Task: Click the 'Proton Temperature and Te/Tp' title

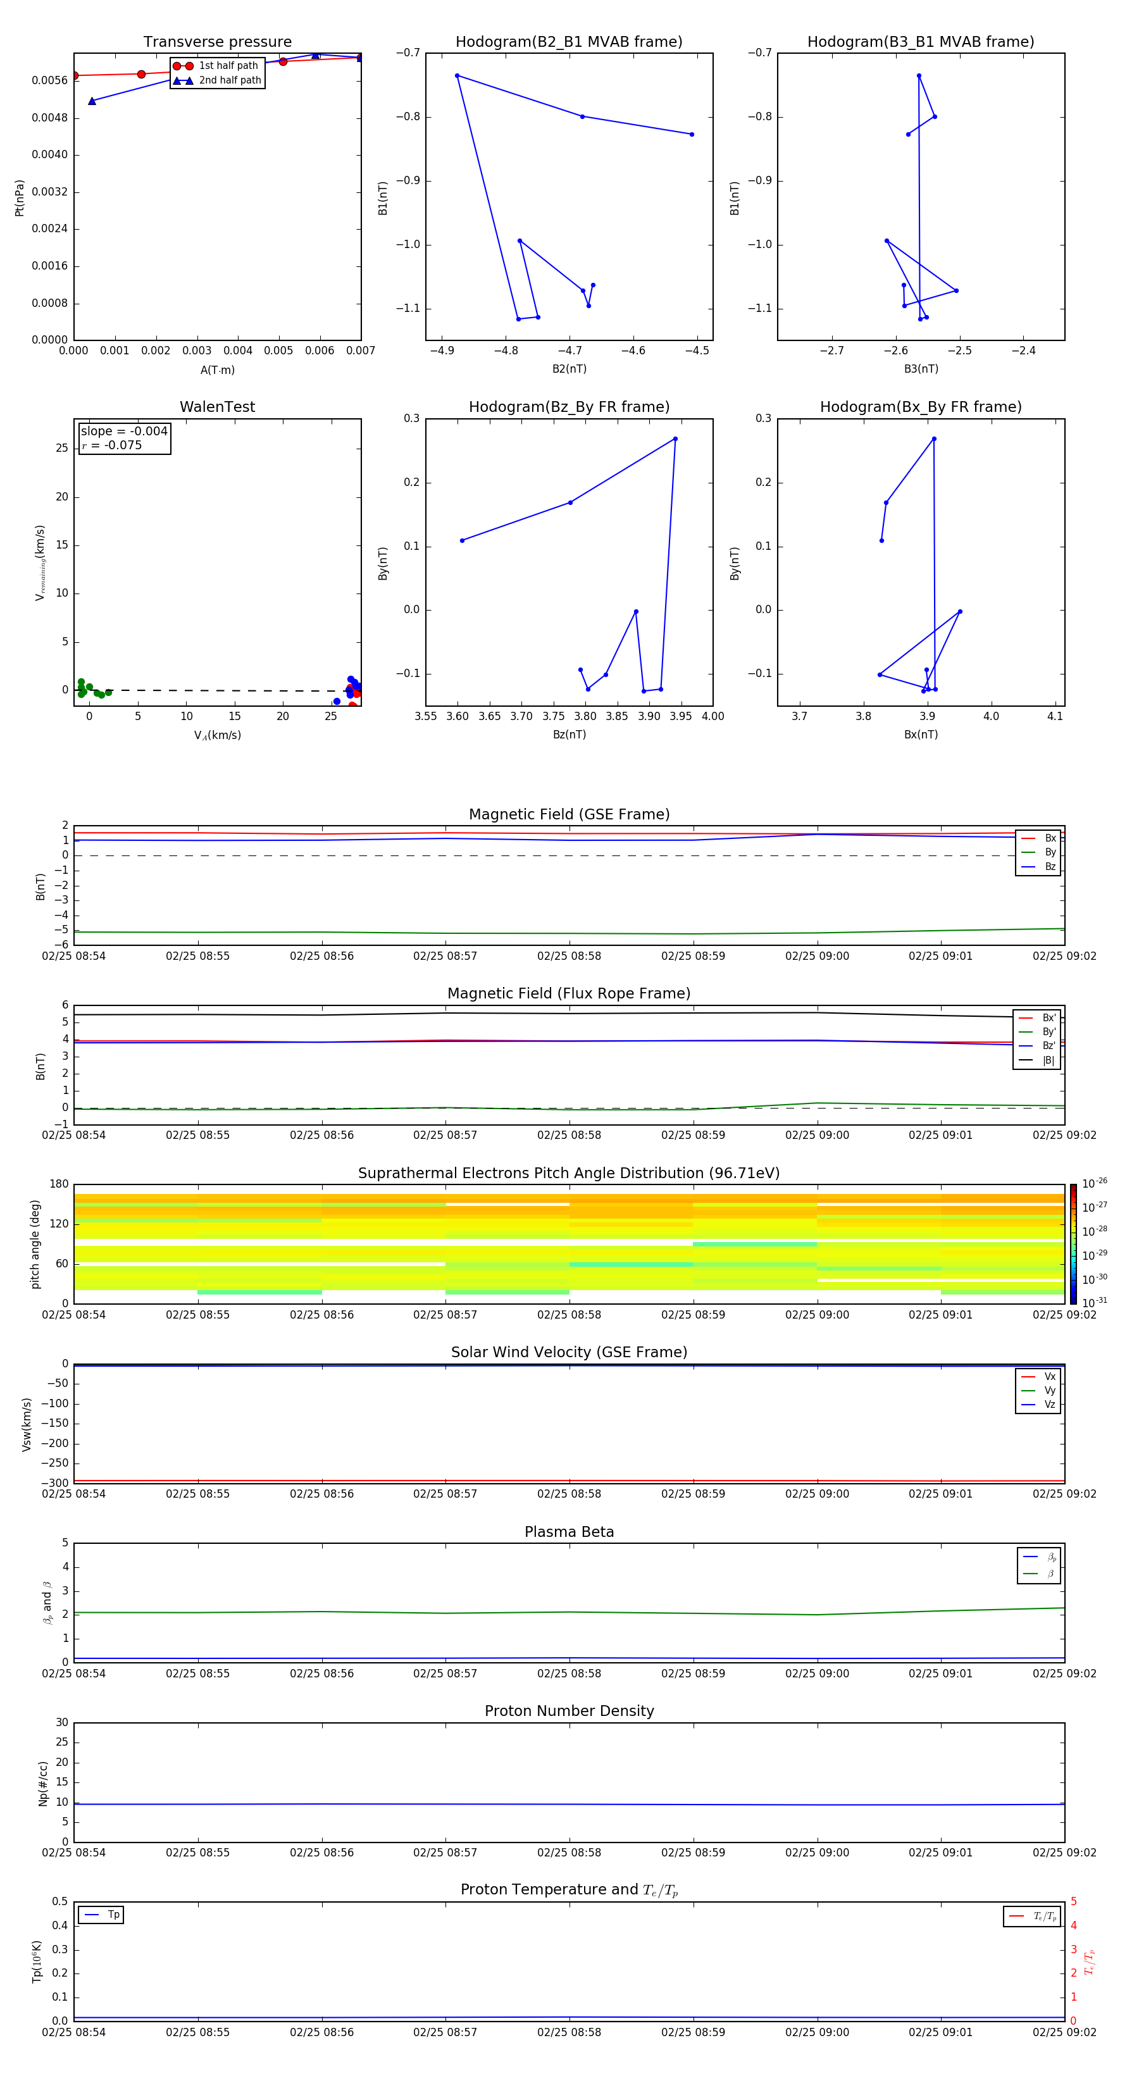Action: click(x=569, y=1890)
